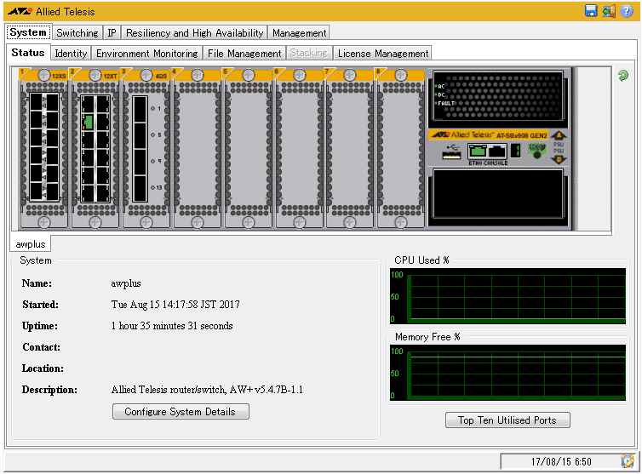Click the green ETH0 port on controller
Image resolution: width=642 pixels, height=474 pixels.
(477, 151)
